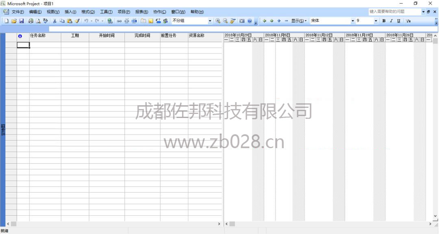Open the 不分组 grouping dropdown

[210, 21]
